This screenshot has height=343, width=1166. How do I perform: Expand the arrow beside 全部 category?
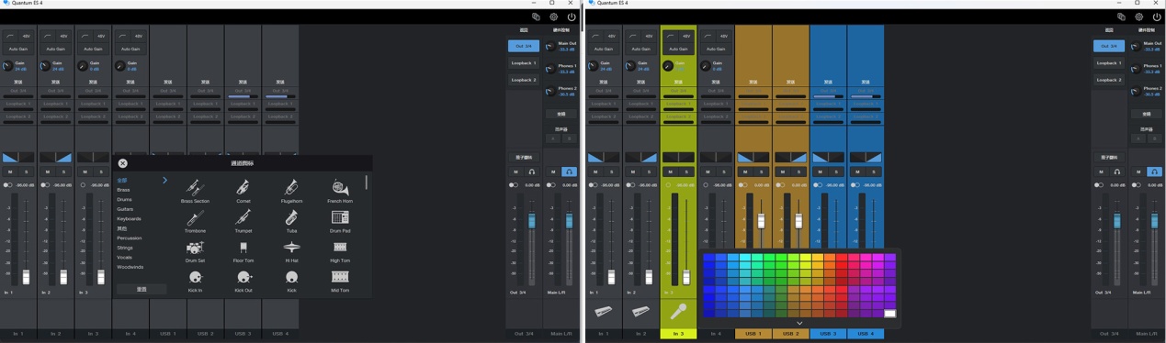pos(164,180)
